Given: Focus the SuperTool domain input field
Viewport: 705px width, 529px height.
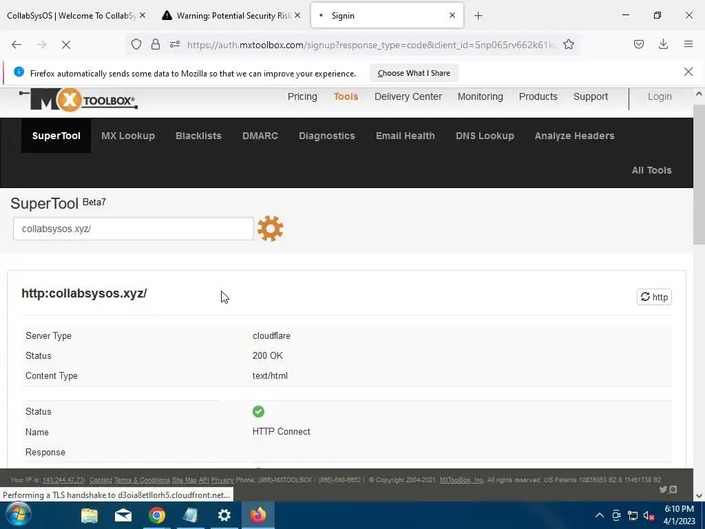Looking at the screenshot, I should pos(134,229).
